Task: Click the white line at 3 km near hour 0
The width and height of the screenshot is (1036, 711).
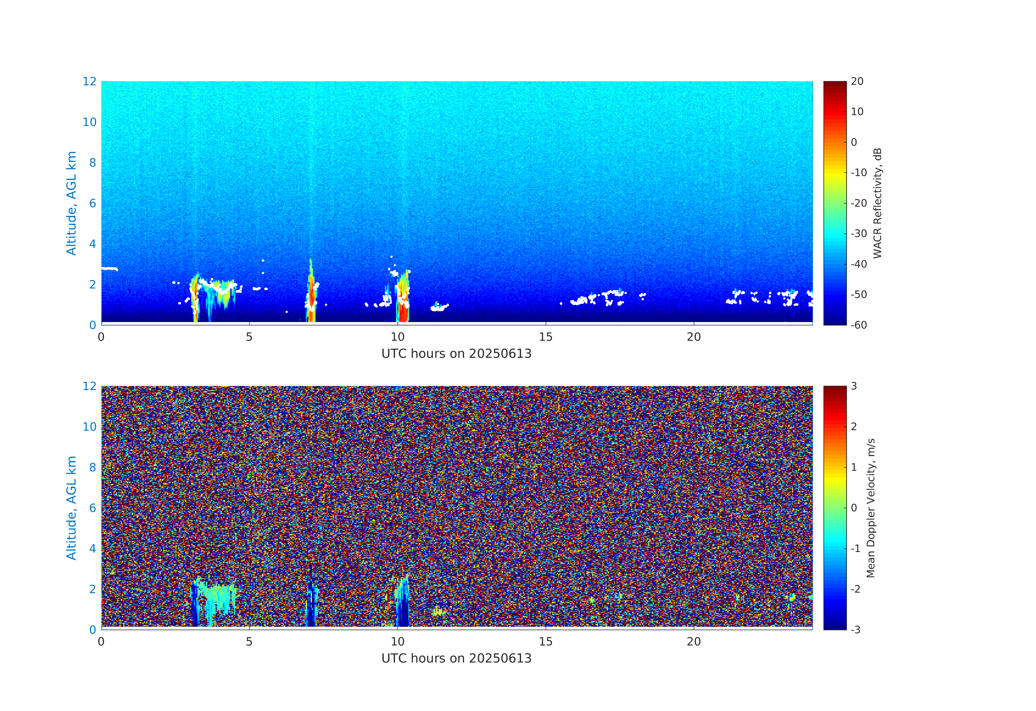Action: coord(109,269)
